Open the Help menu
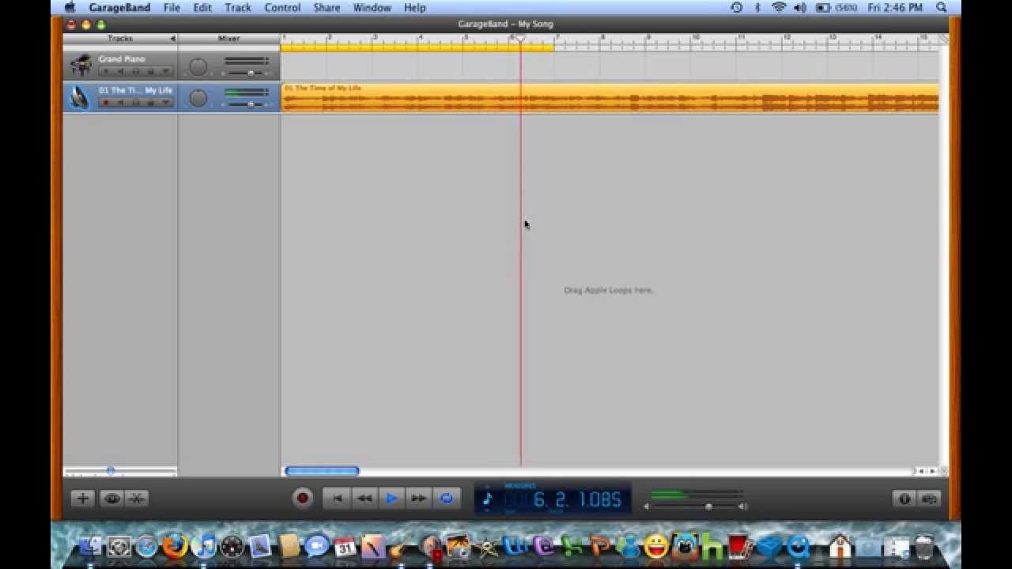The image size is (1012, 569). [x=415, y=8]
